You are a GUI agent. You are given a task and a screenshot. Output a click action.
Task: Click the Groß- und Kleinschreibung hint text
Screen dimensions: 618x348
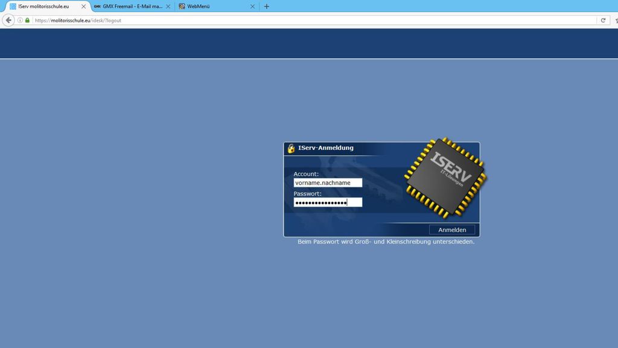(386, 242)
